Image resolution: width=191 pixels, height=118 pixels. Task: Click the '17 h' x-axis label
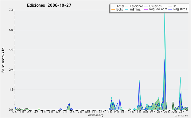coord(138,112)
